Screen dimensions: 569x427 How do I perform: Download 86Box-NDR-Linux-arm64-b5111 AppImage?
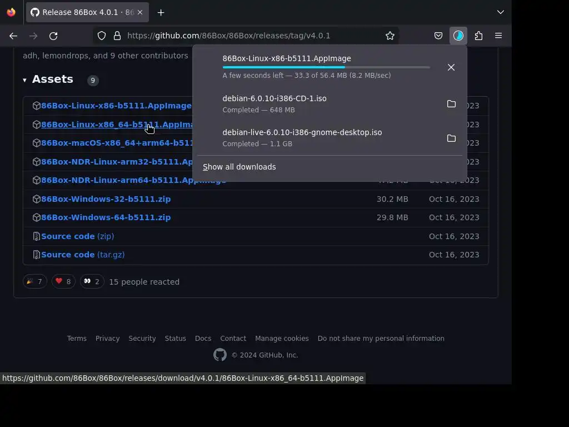pyautogui.click(x=133, y=181)
